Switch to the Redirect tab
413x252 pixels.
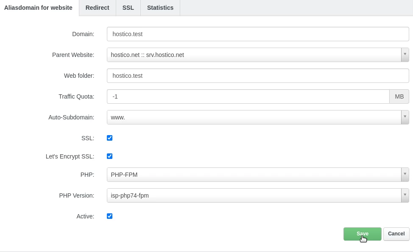(x=97, y=8)
